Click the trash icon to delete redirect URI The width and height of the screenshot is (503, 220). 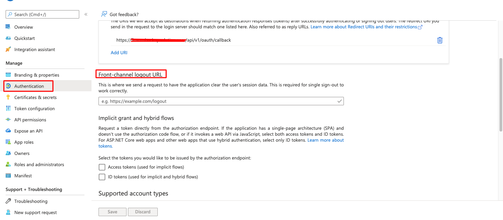(x=440, y=40)
